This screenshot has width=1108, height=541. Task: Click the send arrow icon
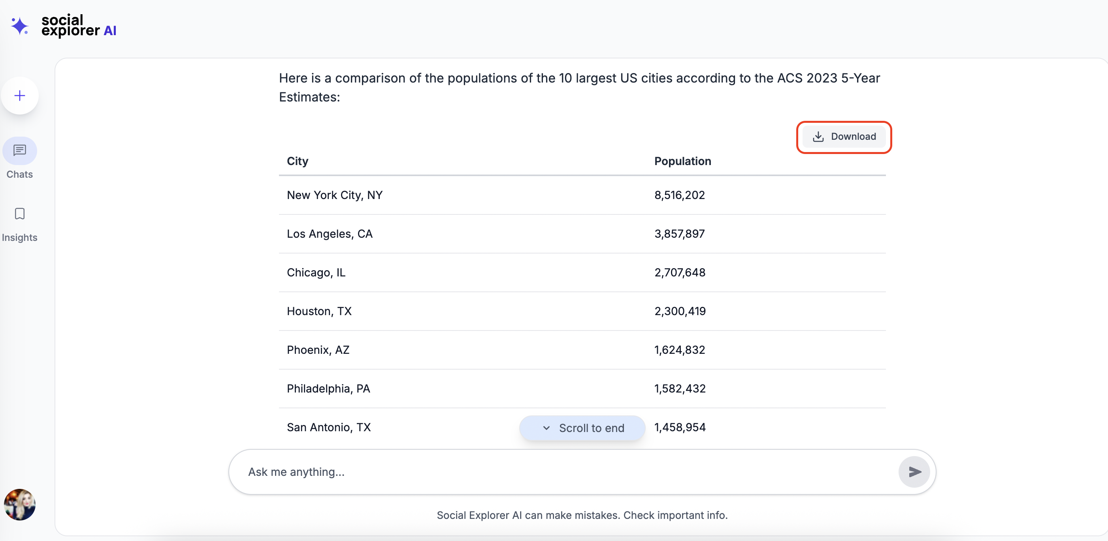click(914, 472)
